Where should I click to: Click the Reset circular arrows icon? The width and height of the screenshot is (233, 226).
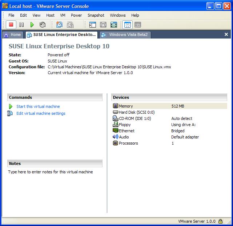coord(43,25)
